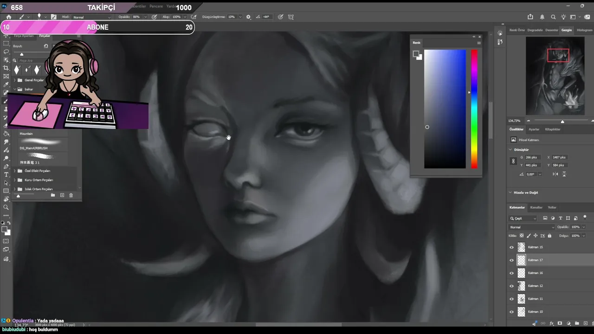Create a new layer group

577,323
